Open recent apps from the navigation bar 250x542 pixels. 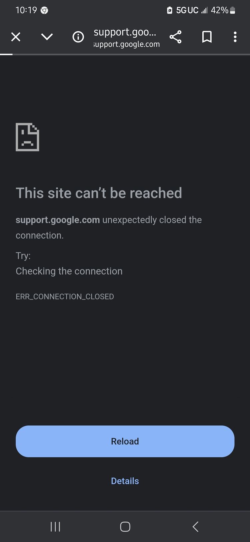click(x=55, y=527)
